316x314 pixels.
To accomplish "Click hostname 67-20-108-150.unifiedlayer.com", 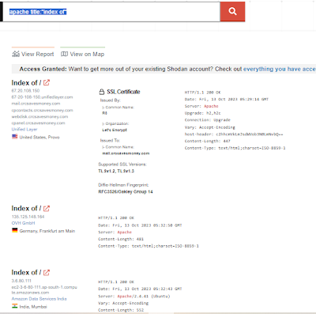I will tap(42, 97).
